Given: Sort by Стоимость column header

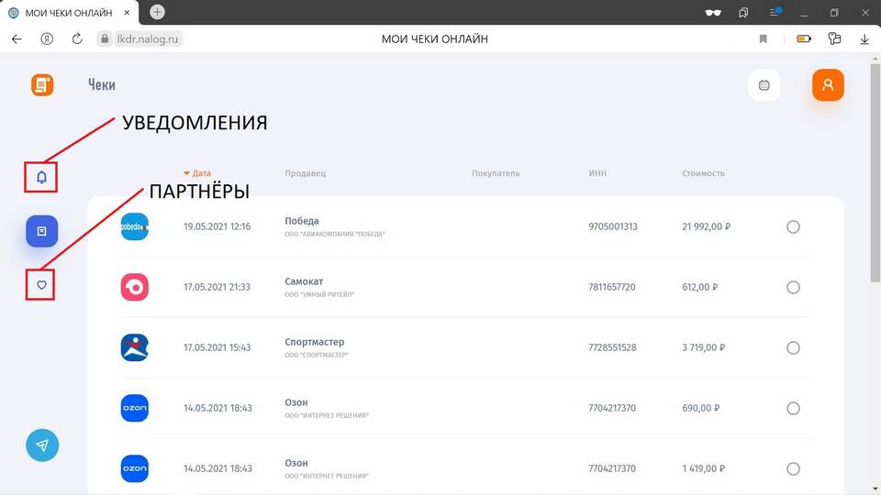Looking at the screenshot, I should point(703,173).
